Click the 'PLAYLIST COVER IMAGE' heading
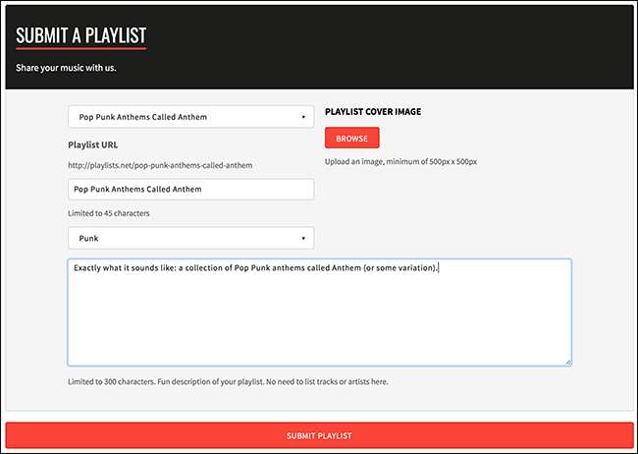This screenshot has height=454, width=638. pyautogui.click(x=373, y=112)
